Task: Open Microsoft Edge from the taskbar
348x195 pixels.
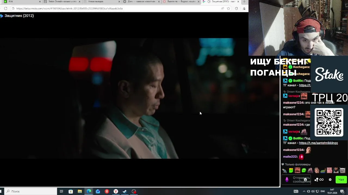Action: click(x=89, y=191)
